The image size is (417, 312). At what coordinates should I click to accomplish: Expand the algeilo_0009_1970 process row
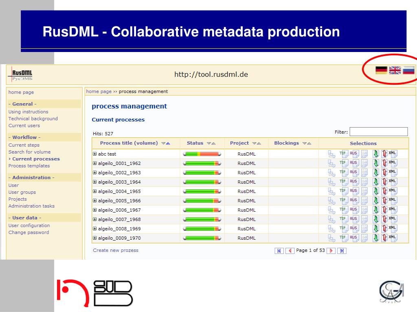tap(94, 238)
